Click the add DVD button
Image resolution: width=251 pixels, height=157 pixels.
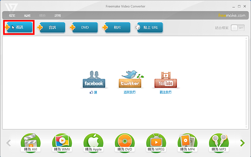click(84, 27)
